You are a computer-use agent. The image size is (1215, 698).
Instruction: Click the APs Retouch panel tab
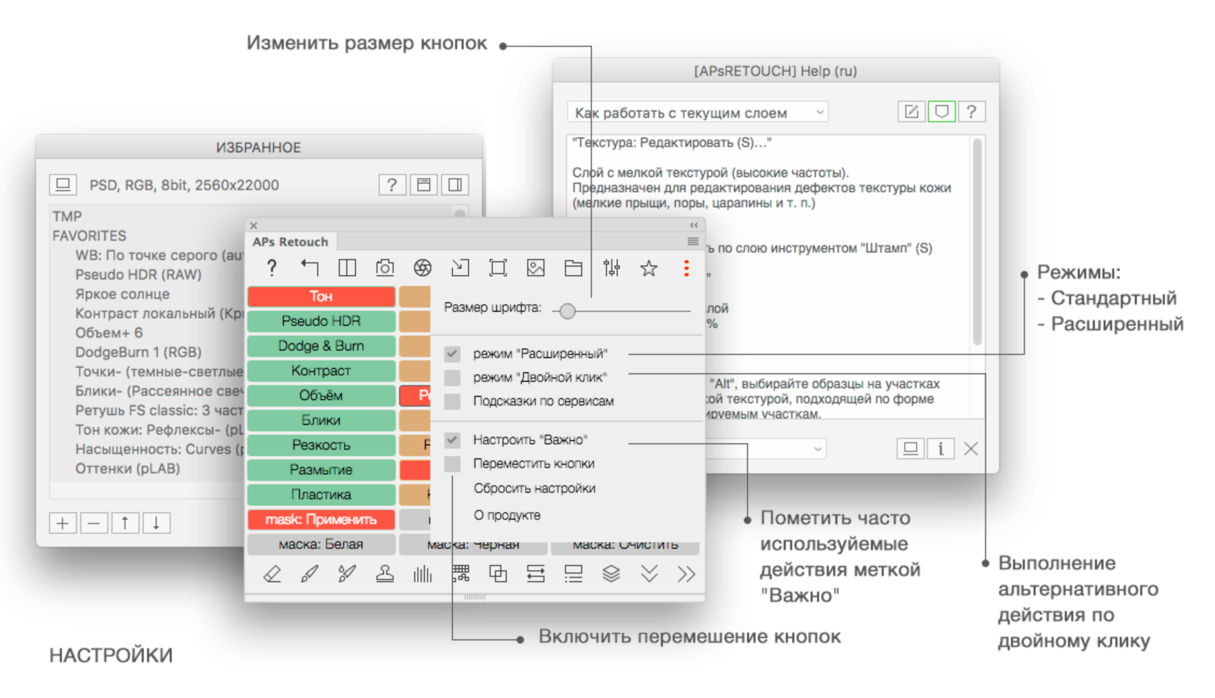click(290, 242)
